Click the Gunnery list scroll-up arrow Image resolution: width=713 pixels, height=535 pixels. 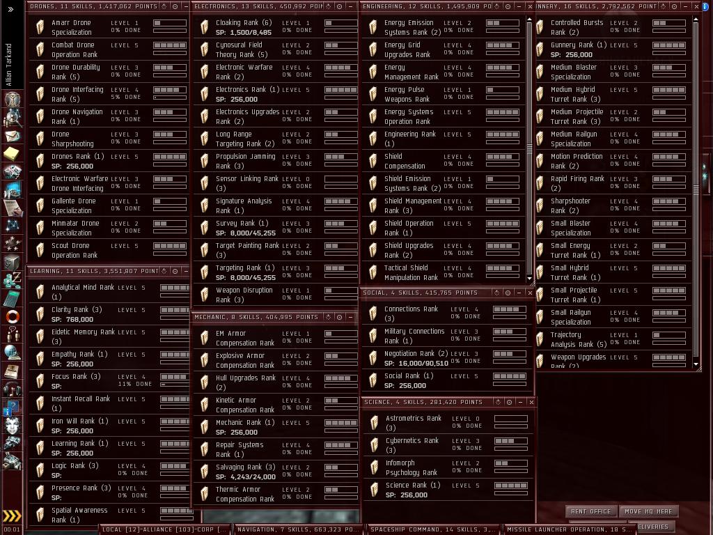696,20
